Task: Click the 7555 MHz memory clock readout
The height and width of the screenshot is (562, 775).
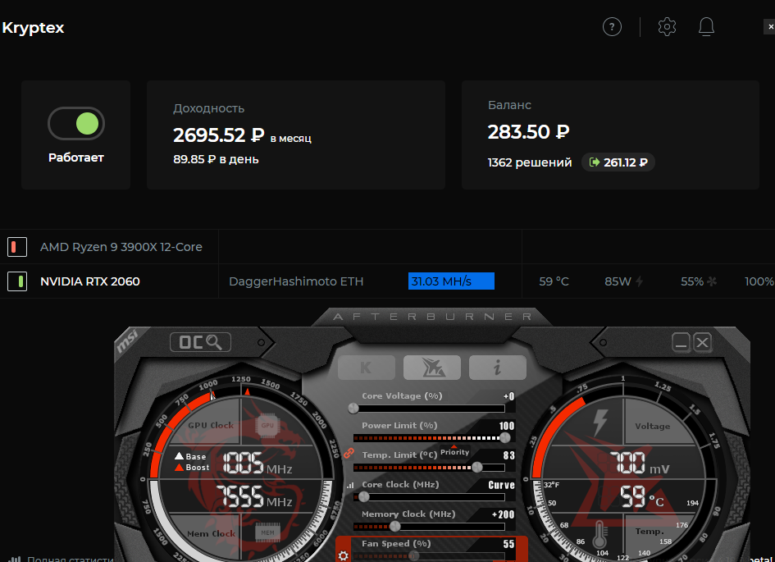Action: click(x=254, y=496)
